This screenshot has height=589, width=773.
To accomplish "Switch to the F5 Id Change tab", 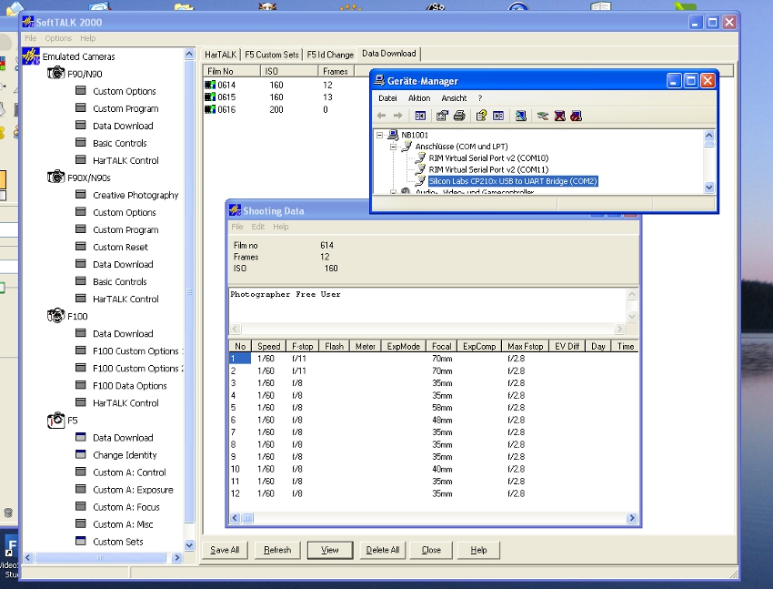I will [x=330, y=55].
